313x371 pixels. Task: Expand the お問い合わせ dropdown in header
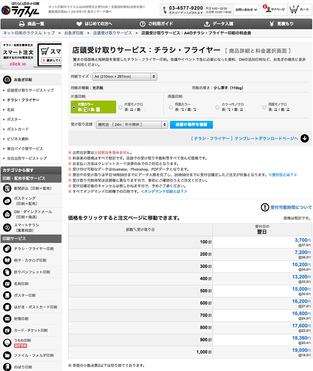pos(246,10)
